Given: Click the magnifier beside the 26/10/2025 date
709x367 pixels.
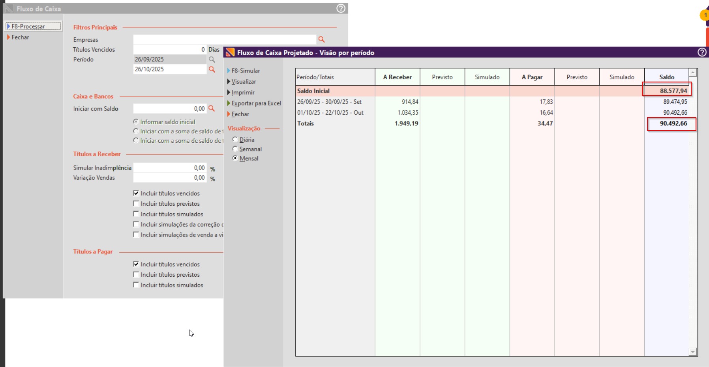Looking at the screenshot, I should pos(212,69).
